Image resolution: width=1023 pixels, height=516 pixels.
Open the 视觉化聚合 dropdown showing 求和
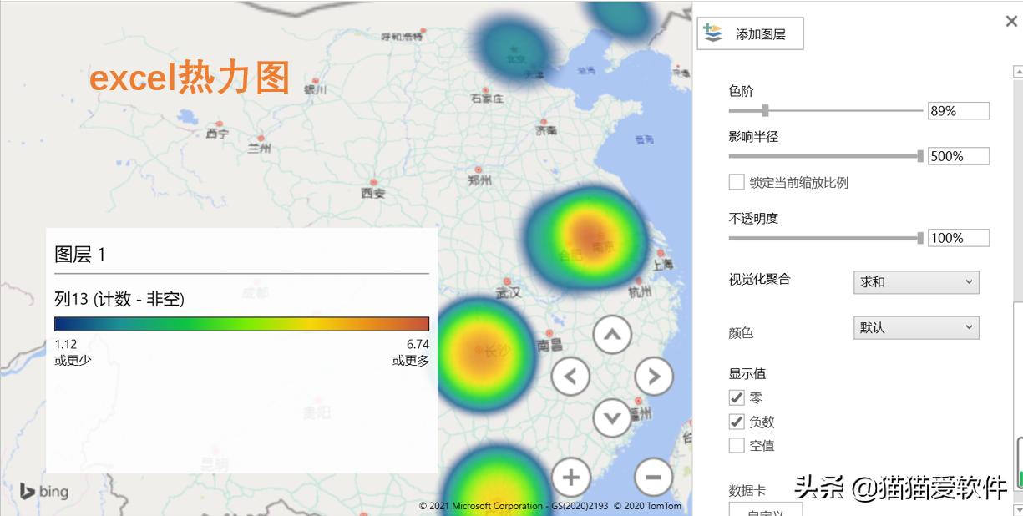[x=915, y=282]
